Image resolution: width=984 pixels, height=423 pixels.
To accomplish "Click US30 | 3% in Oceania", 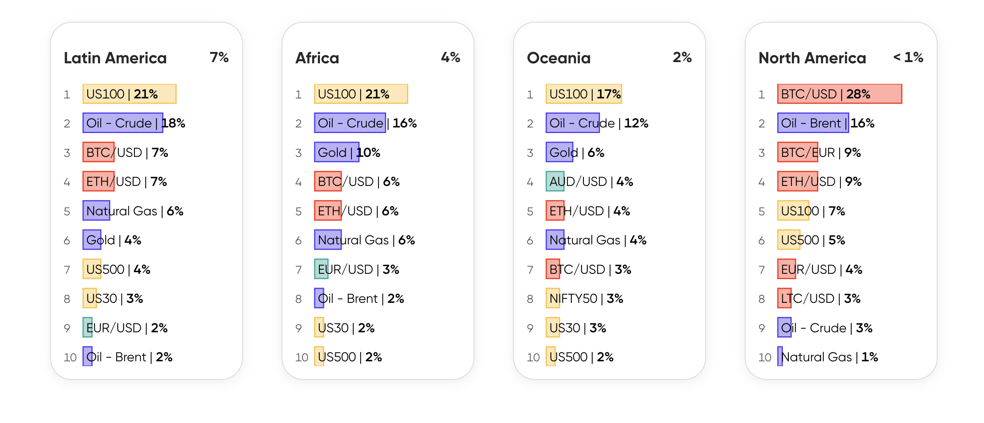I will tap(576, 328).
